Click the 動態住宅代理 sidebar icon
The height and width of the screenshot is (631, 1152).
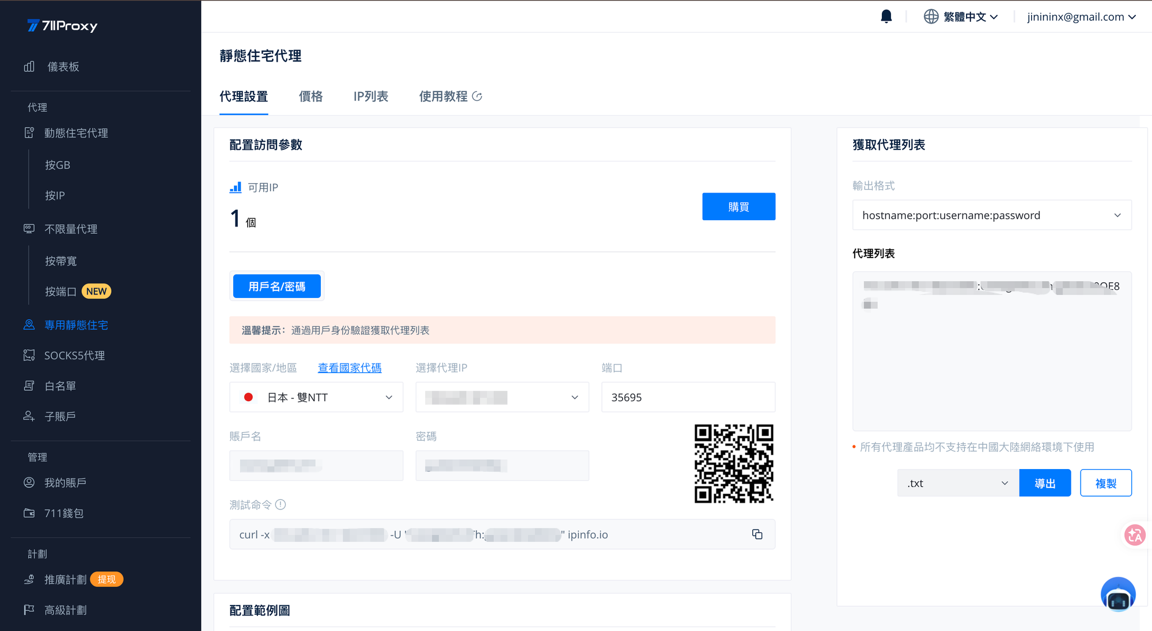tap(29, 133)
